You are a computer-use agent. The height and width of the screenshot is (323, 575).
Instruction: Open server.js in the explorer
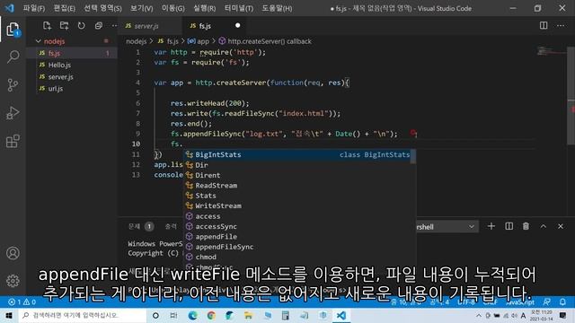[x=60, y=77]
